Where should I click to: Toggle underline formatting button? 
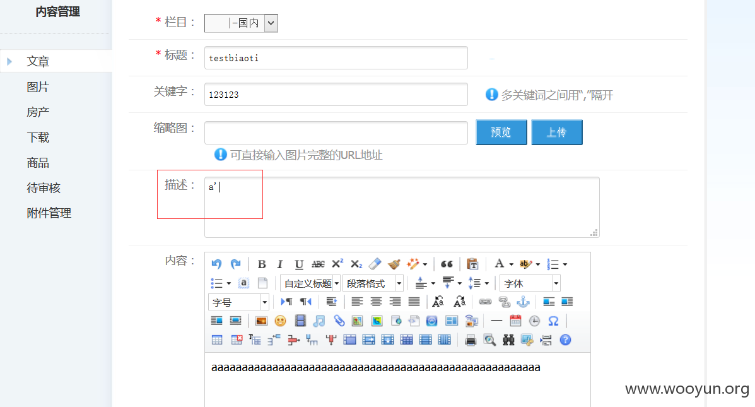click(299, 264)
